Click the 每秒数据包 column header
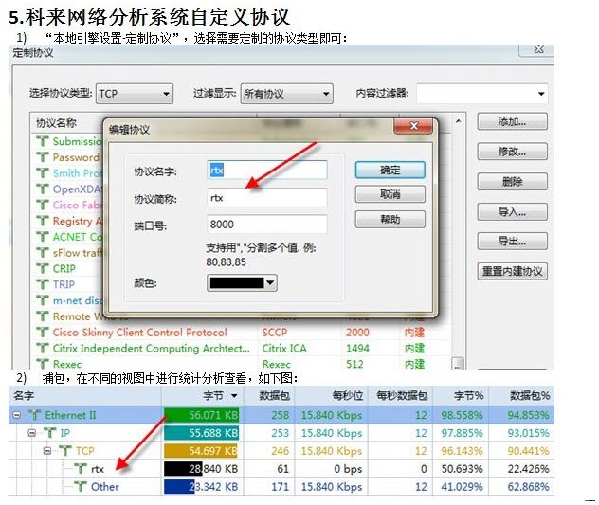The width and height of the screenshot is (599, 505). tap(402, 396)
